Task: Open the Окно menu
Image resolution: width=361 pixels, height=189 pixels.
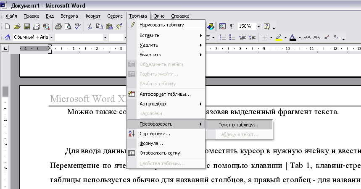Action: point(159,16)
